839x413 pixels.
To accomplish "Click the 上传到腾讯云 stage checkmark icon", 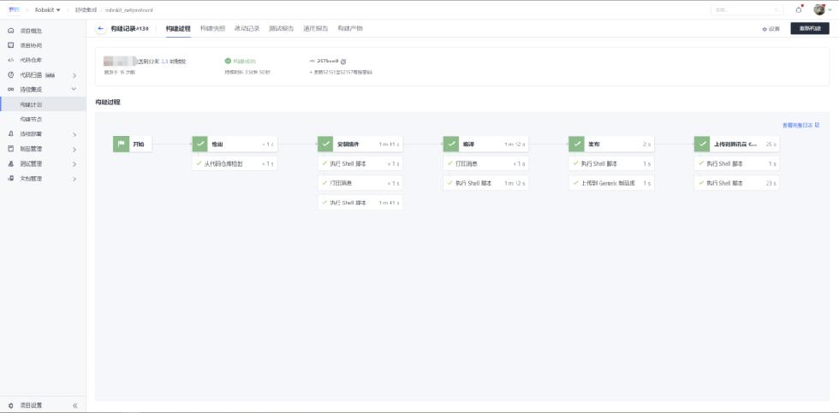I will pyautogui.click(x=702, y=145).
